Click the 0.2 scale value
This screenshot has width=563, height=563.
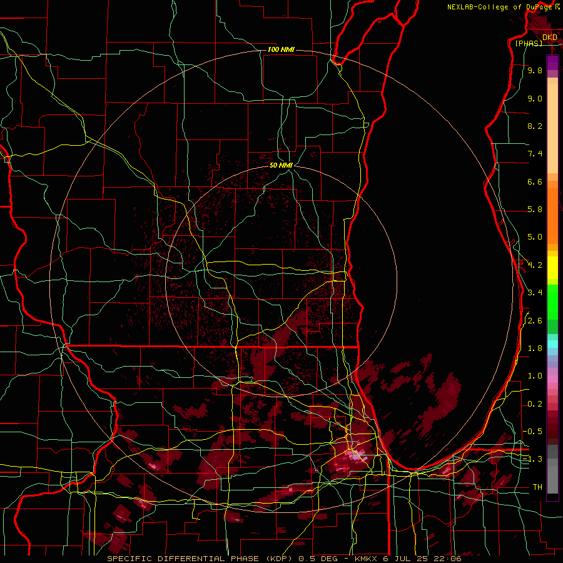coord(535,404)
